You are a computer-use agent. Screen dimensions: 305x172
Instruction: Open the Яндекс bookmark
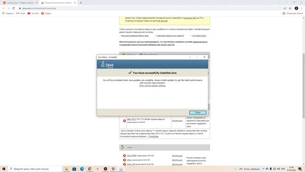(x=46, y=13)
